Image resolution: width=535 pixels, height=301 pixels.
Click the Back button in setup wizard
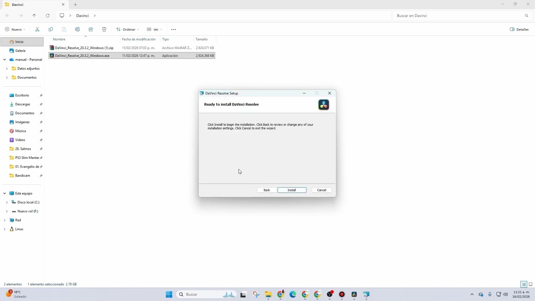[x=267, y=190]
